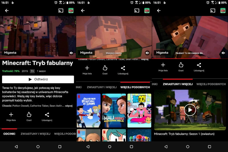Open profile avatar in left phone screen
The width and height of the screenshot is (228, 152).
71,11
